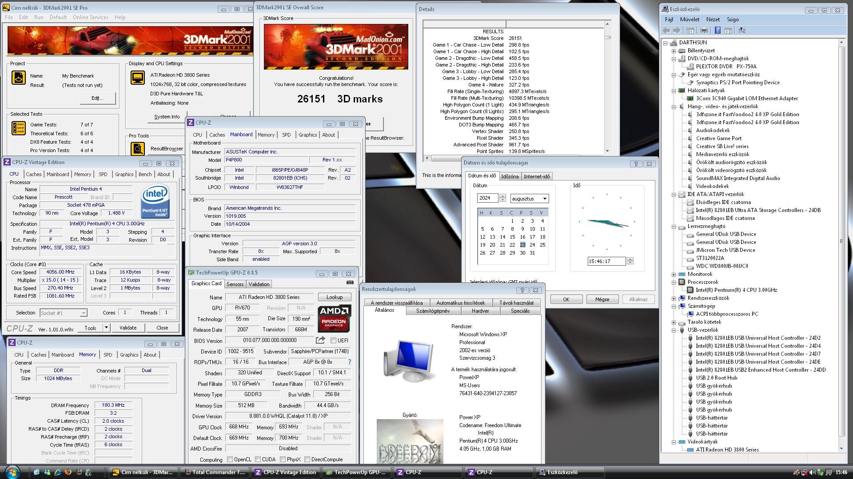Switch to Sensors tab in GPU-Z
Screen dimensions: 853x479
(235, 284)
